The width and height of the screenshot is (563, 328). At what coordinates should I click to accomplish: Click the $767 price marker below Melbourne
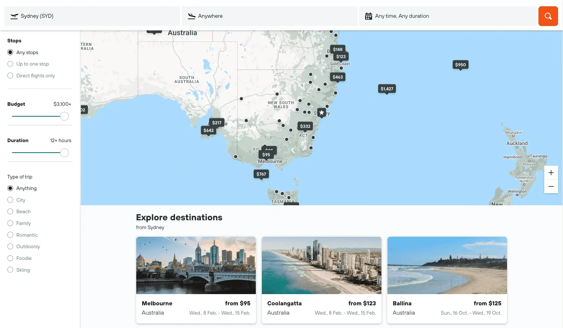pos(261,174)
